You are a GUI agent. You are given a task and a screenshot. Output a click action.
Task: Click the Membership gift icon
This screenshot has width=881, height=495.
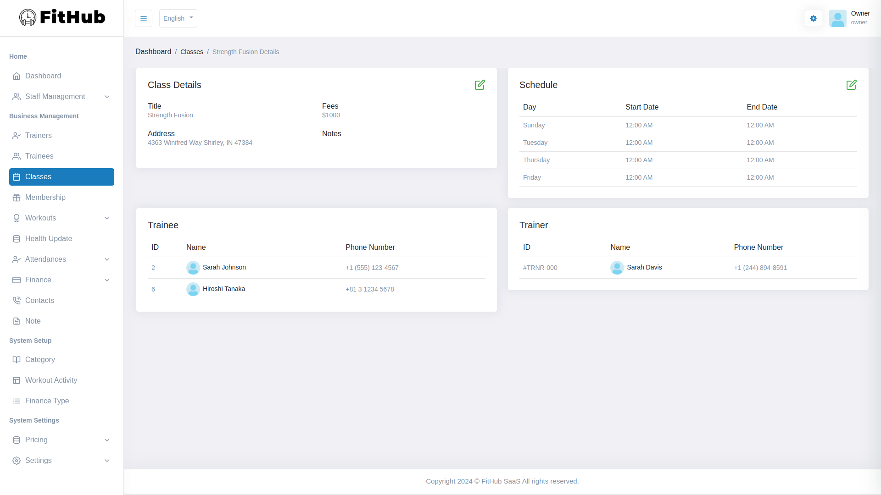coord(17,198)
